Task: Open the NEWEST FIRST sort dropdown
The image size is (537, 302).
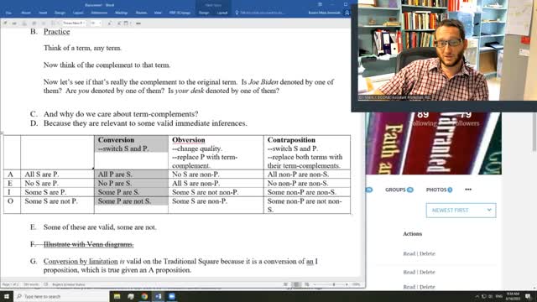Action: [461, 211]
